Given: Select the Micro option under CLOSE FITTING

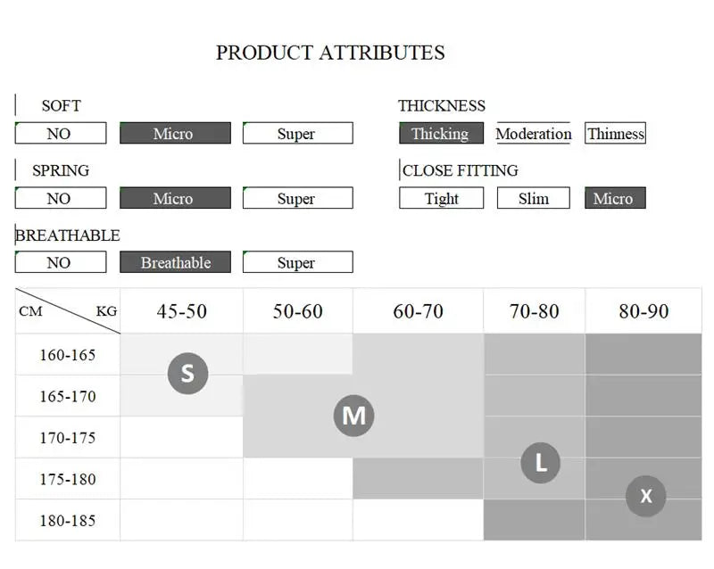Looking at the screenshot, I should tap(615, 198).
